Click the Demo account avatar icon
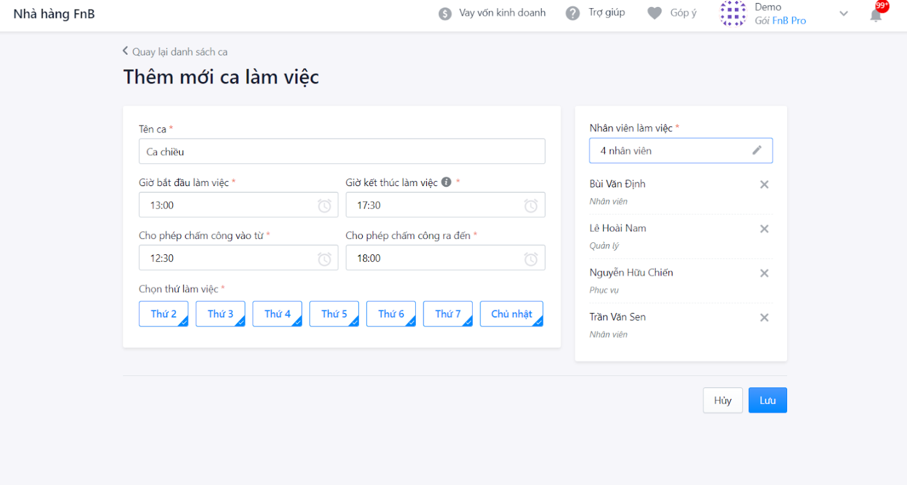The width and height of the screenshot is (907, 485). point(733,13)
